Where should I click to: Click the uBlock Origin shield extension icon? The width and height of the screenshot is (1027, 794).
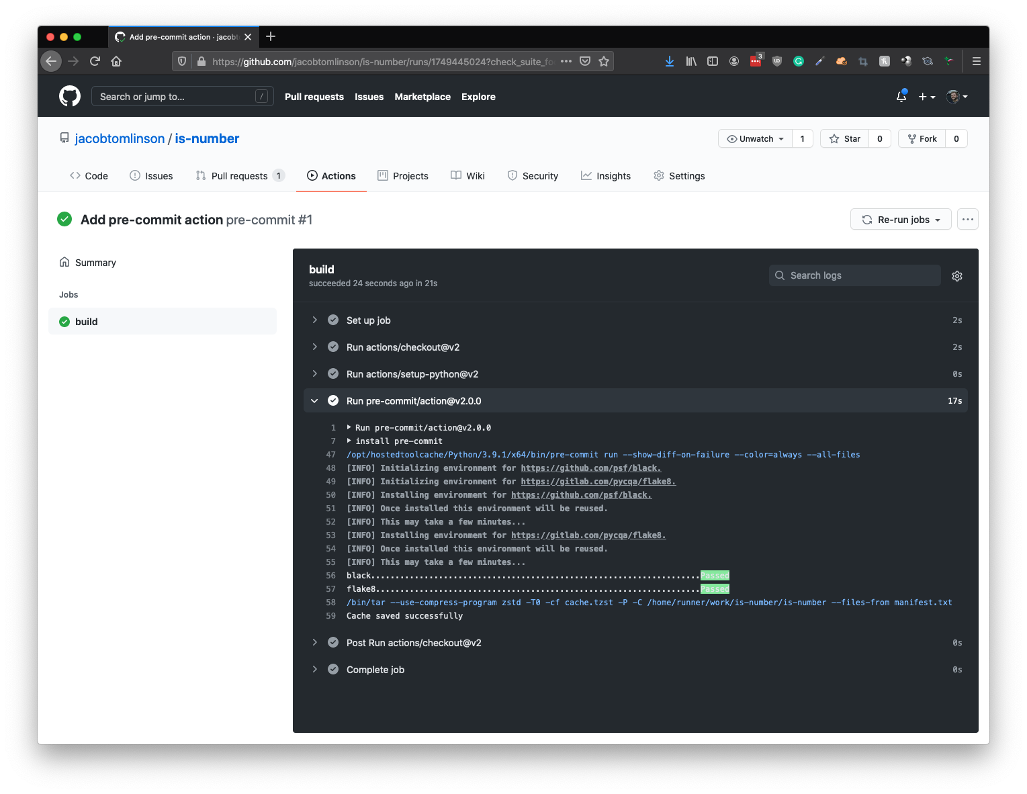point(776,60)
